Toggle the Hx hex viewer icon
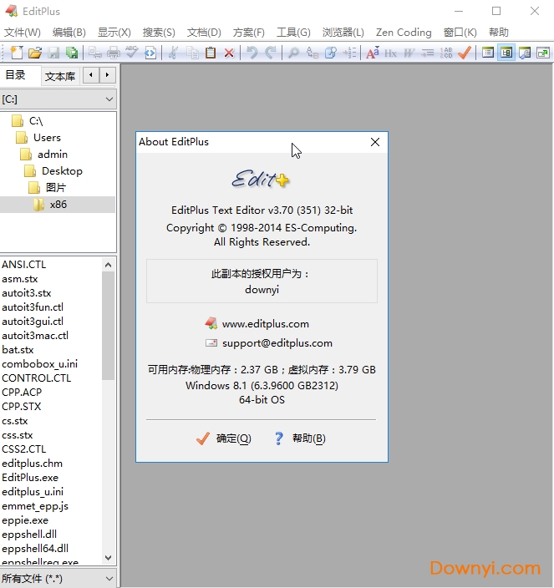This screenshot has width=554, height=588. pos(390,53)
